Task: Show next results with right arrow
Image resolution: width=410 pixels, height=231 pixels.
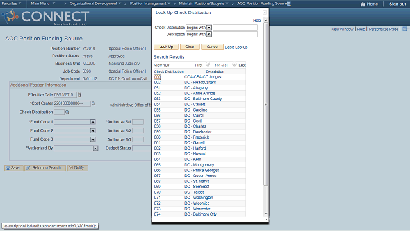Action: (234, 64)
